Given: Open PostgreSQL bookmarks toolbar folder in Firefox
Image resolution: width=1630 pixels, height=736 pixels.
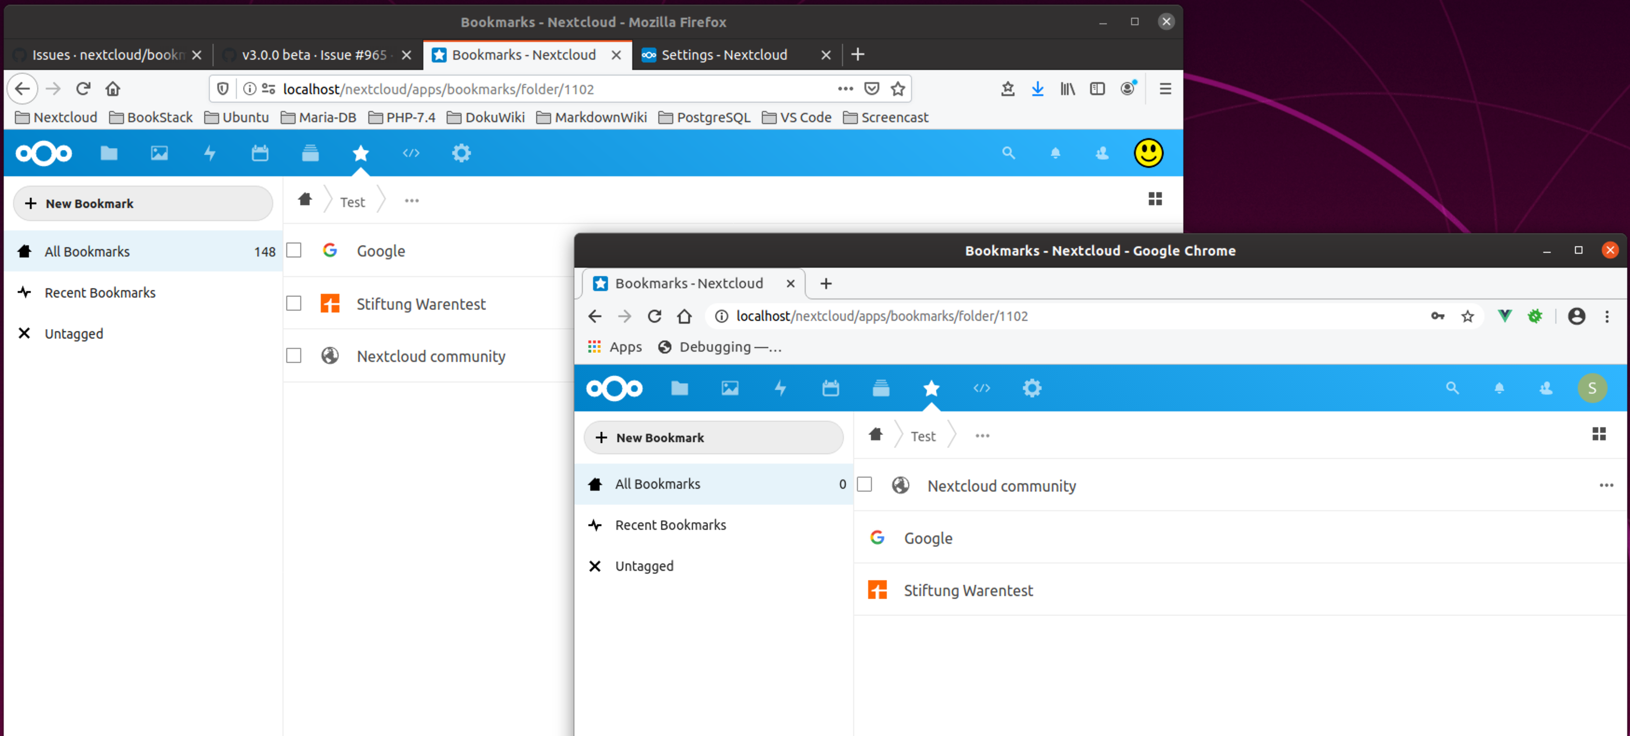Looking at the screenshot, I should pos(704,117).
